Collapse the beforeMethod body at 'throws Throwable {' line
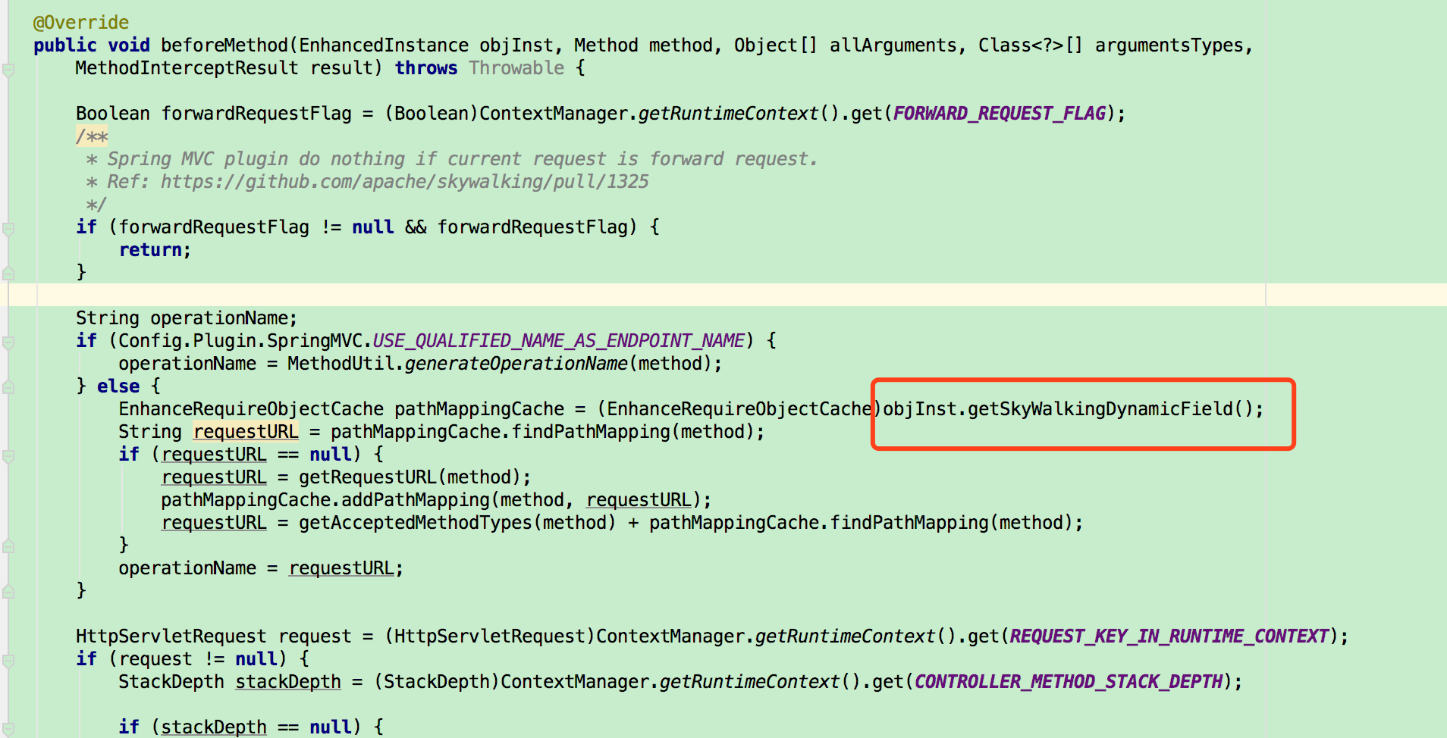1447x738 pixels. point(8,70)
